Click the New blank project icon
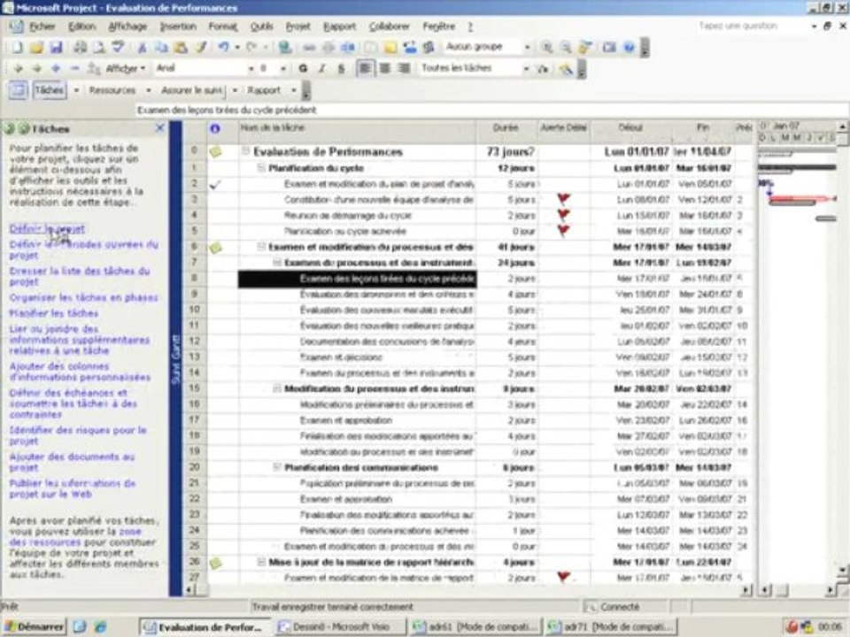Screen dimensions: 850x637 [18, 47]
